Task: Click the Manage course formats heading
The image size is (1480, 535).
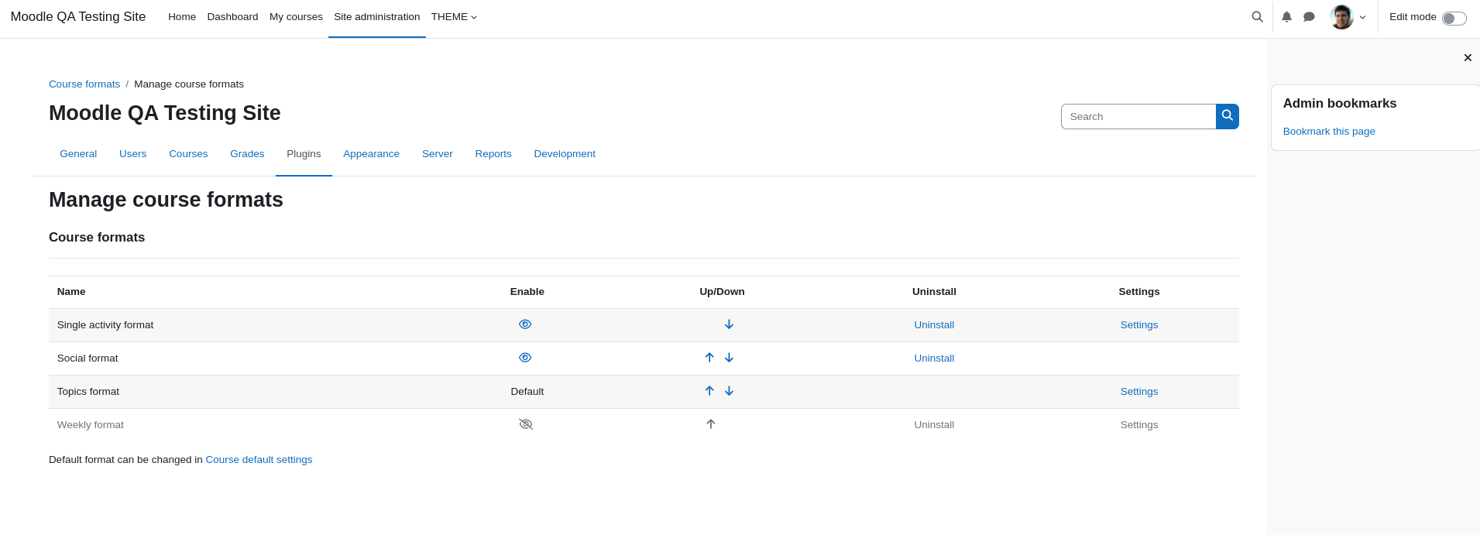Action: (x=166, y=200)
